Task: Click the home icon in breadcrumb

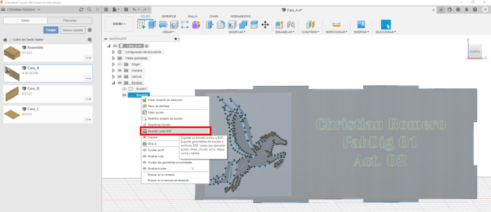Action: click(5, 40)
